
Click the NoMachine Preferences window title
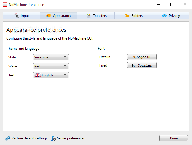(27, 5)
